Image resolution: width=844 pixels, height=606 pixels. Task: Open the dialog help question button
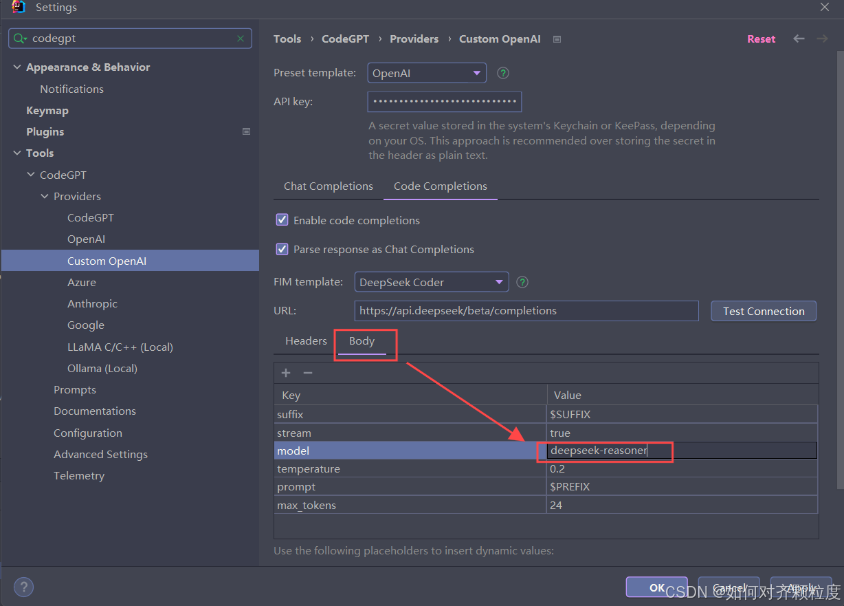click(23, 587)
